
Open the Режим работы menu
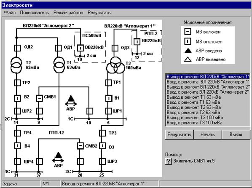[68, 13]
